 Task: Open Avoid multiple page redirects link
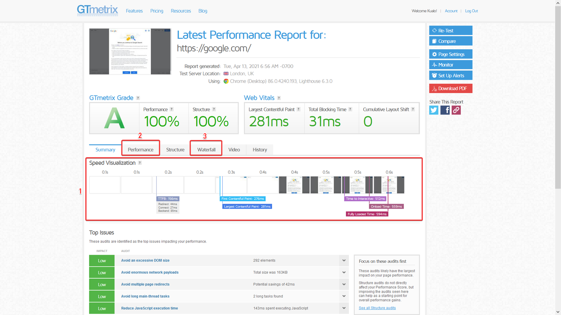[x=145, y=284]
